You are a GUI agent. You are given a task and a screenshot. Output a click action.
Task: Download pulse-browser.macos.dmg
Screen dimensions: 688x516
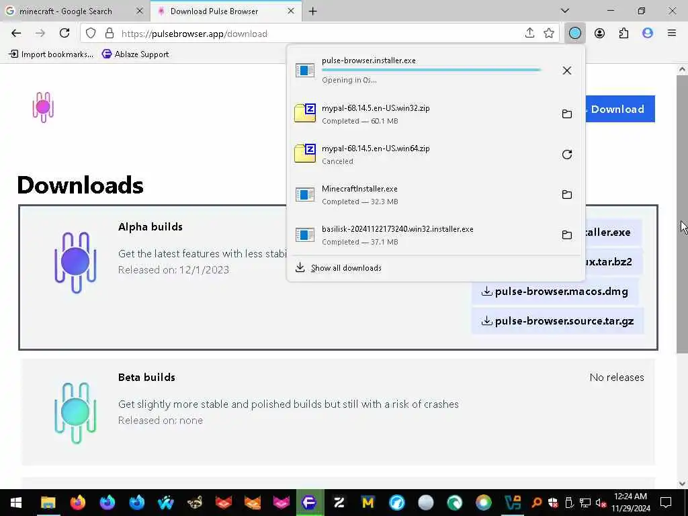pos(554,292)
